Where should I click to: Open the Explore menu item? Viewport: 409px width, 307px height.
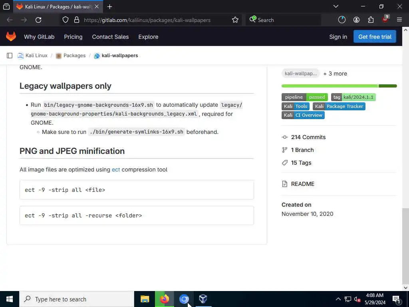(148, 37)
